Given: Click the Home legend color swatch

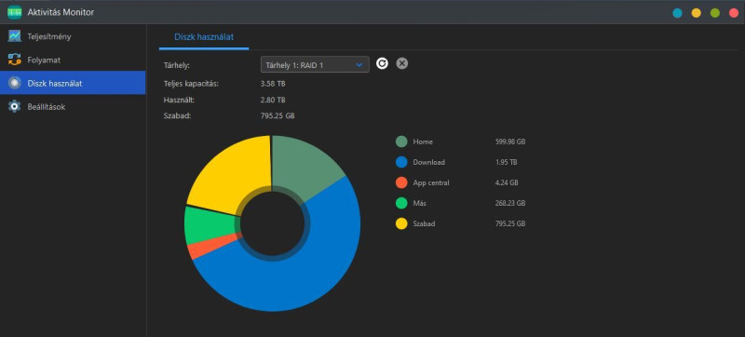Looking at the screenshot, I should tap(401, 142).
